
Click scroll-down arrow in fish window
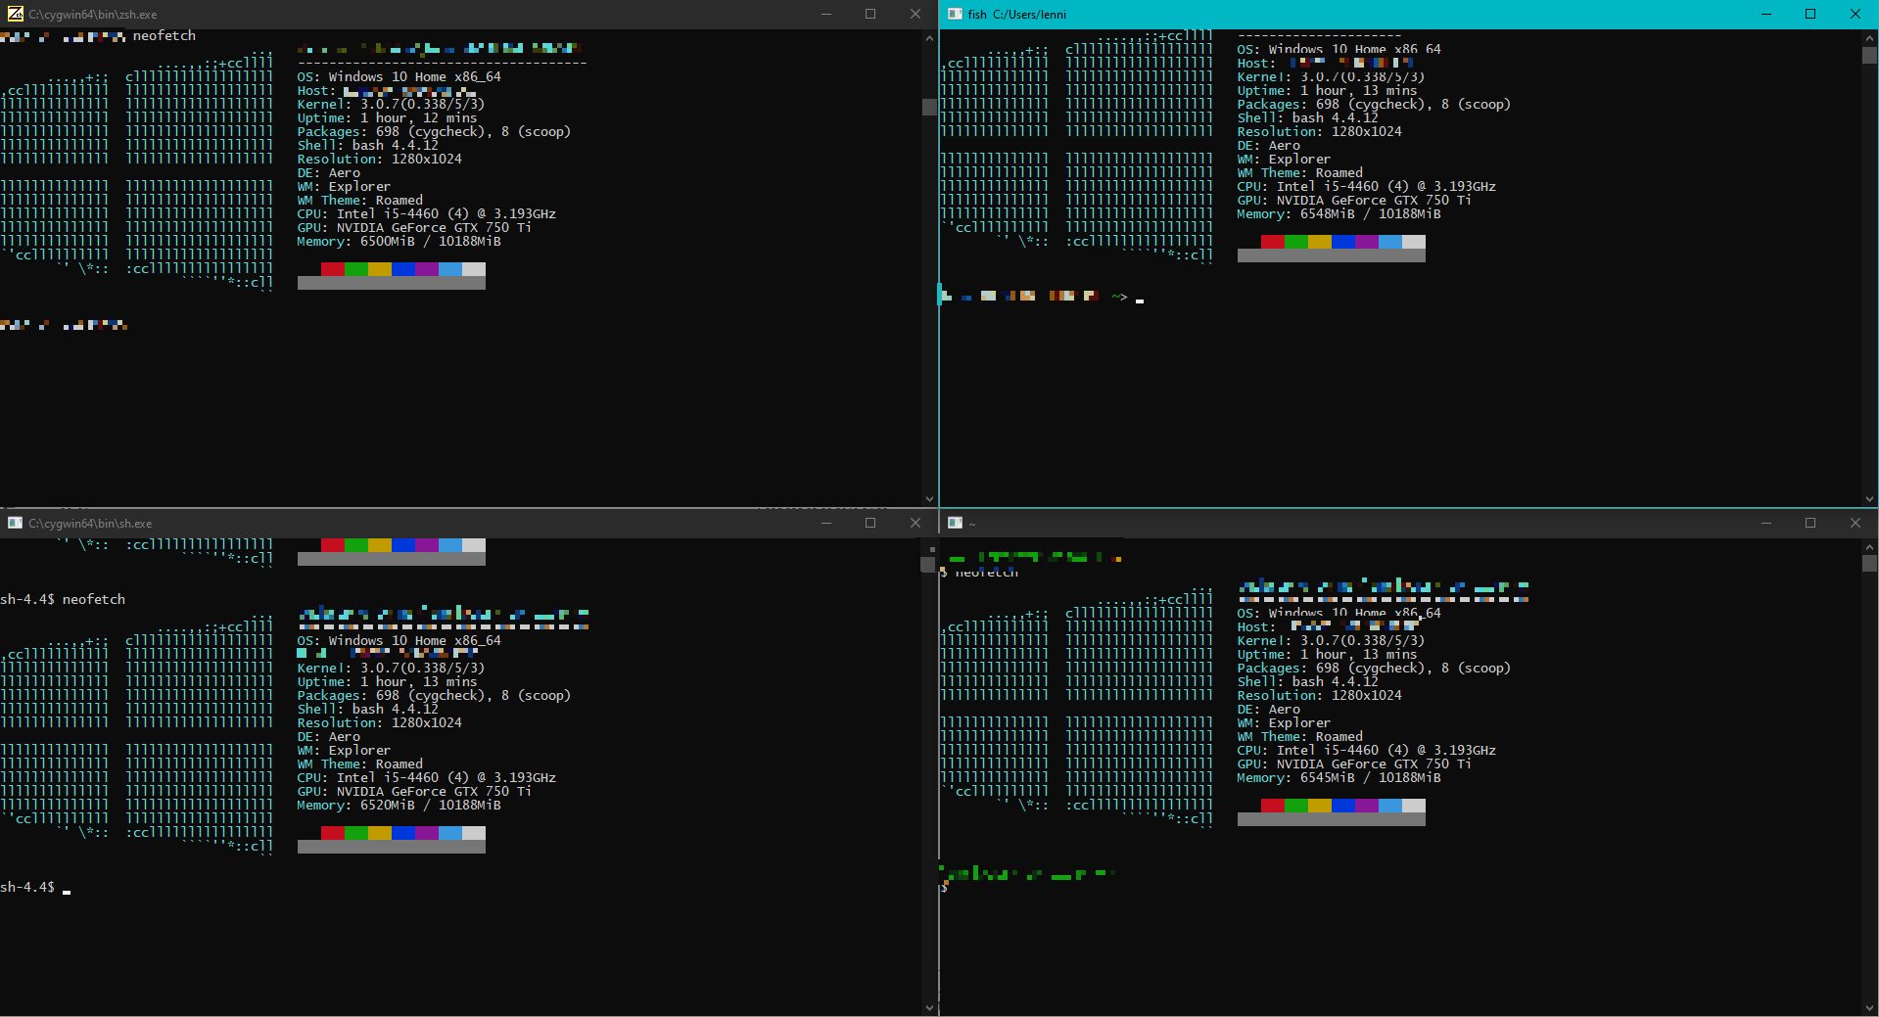1869,499
